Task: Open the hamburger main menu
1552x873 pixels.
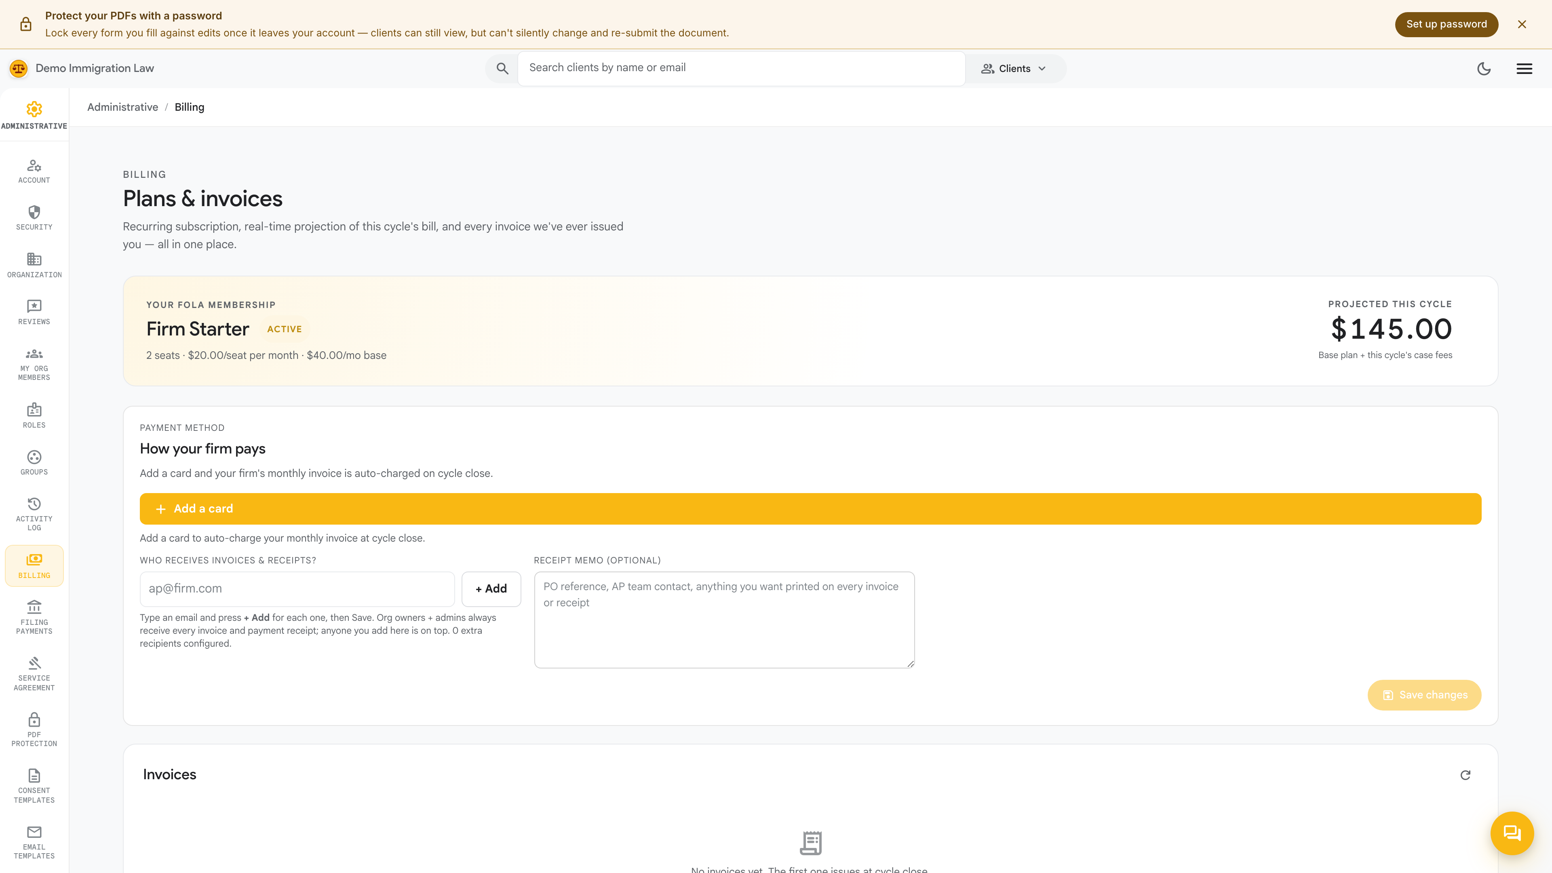Action: pos(1524,69)
